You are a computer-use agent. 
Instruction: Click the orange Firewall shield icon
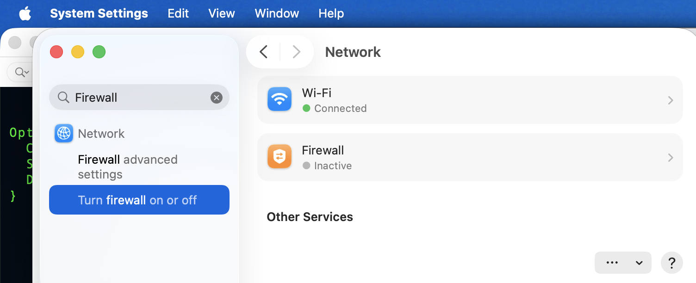(280, 157)
